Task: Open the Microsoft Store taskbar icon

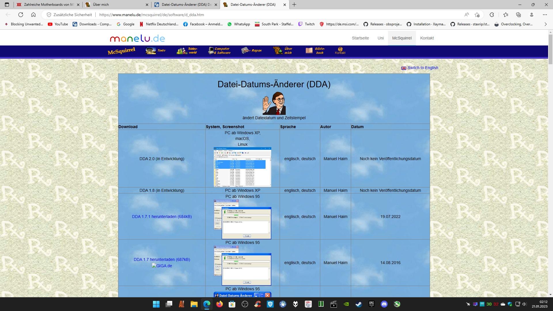Action: coord(232,304)
